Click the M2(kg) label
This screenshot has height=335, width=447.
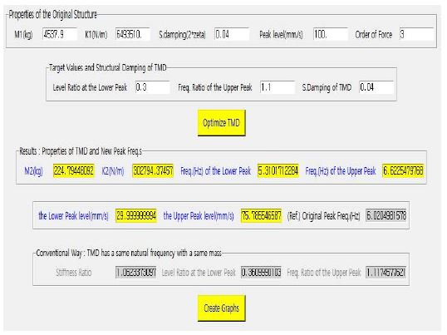[33, 171]
